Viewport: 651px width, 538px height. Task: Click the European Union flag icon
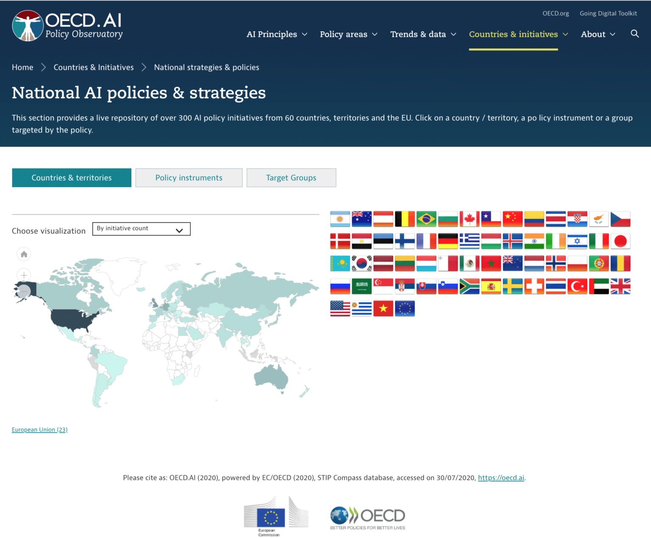[x=405, y=308]
